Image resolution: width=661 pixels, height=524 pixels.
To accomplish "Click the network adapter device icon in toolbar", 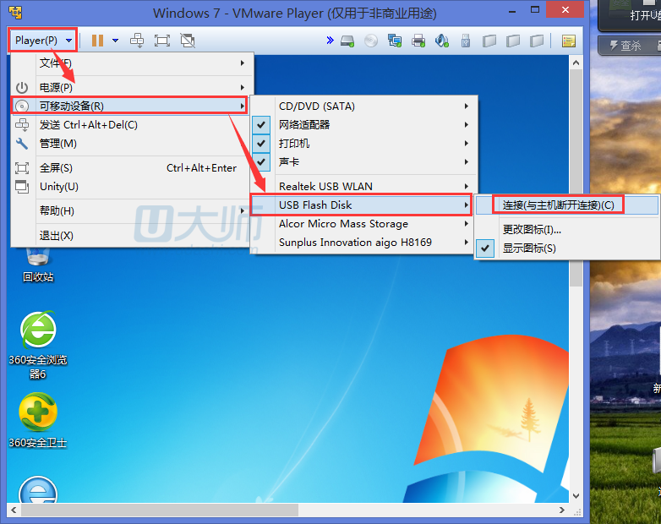I will 395,41.
